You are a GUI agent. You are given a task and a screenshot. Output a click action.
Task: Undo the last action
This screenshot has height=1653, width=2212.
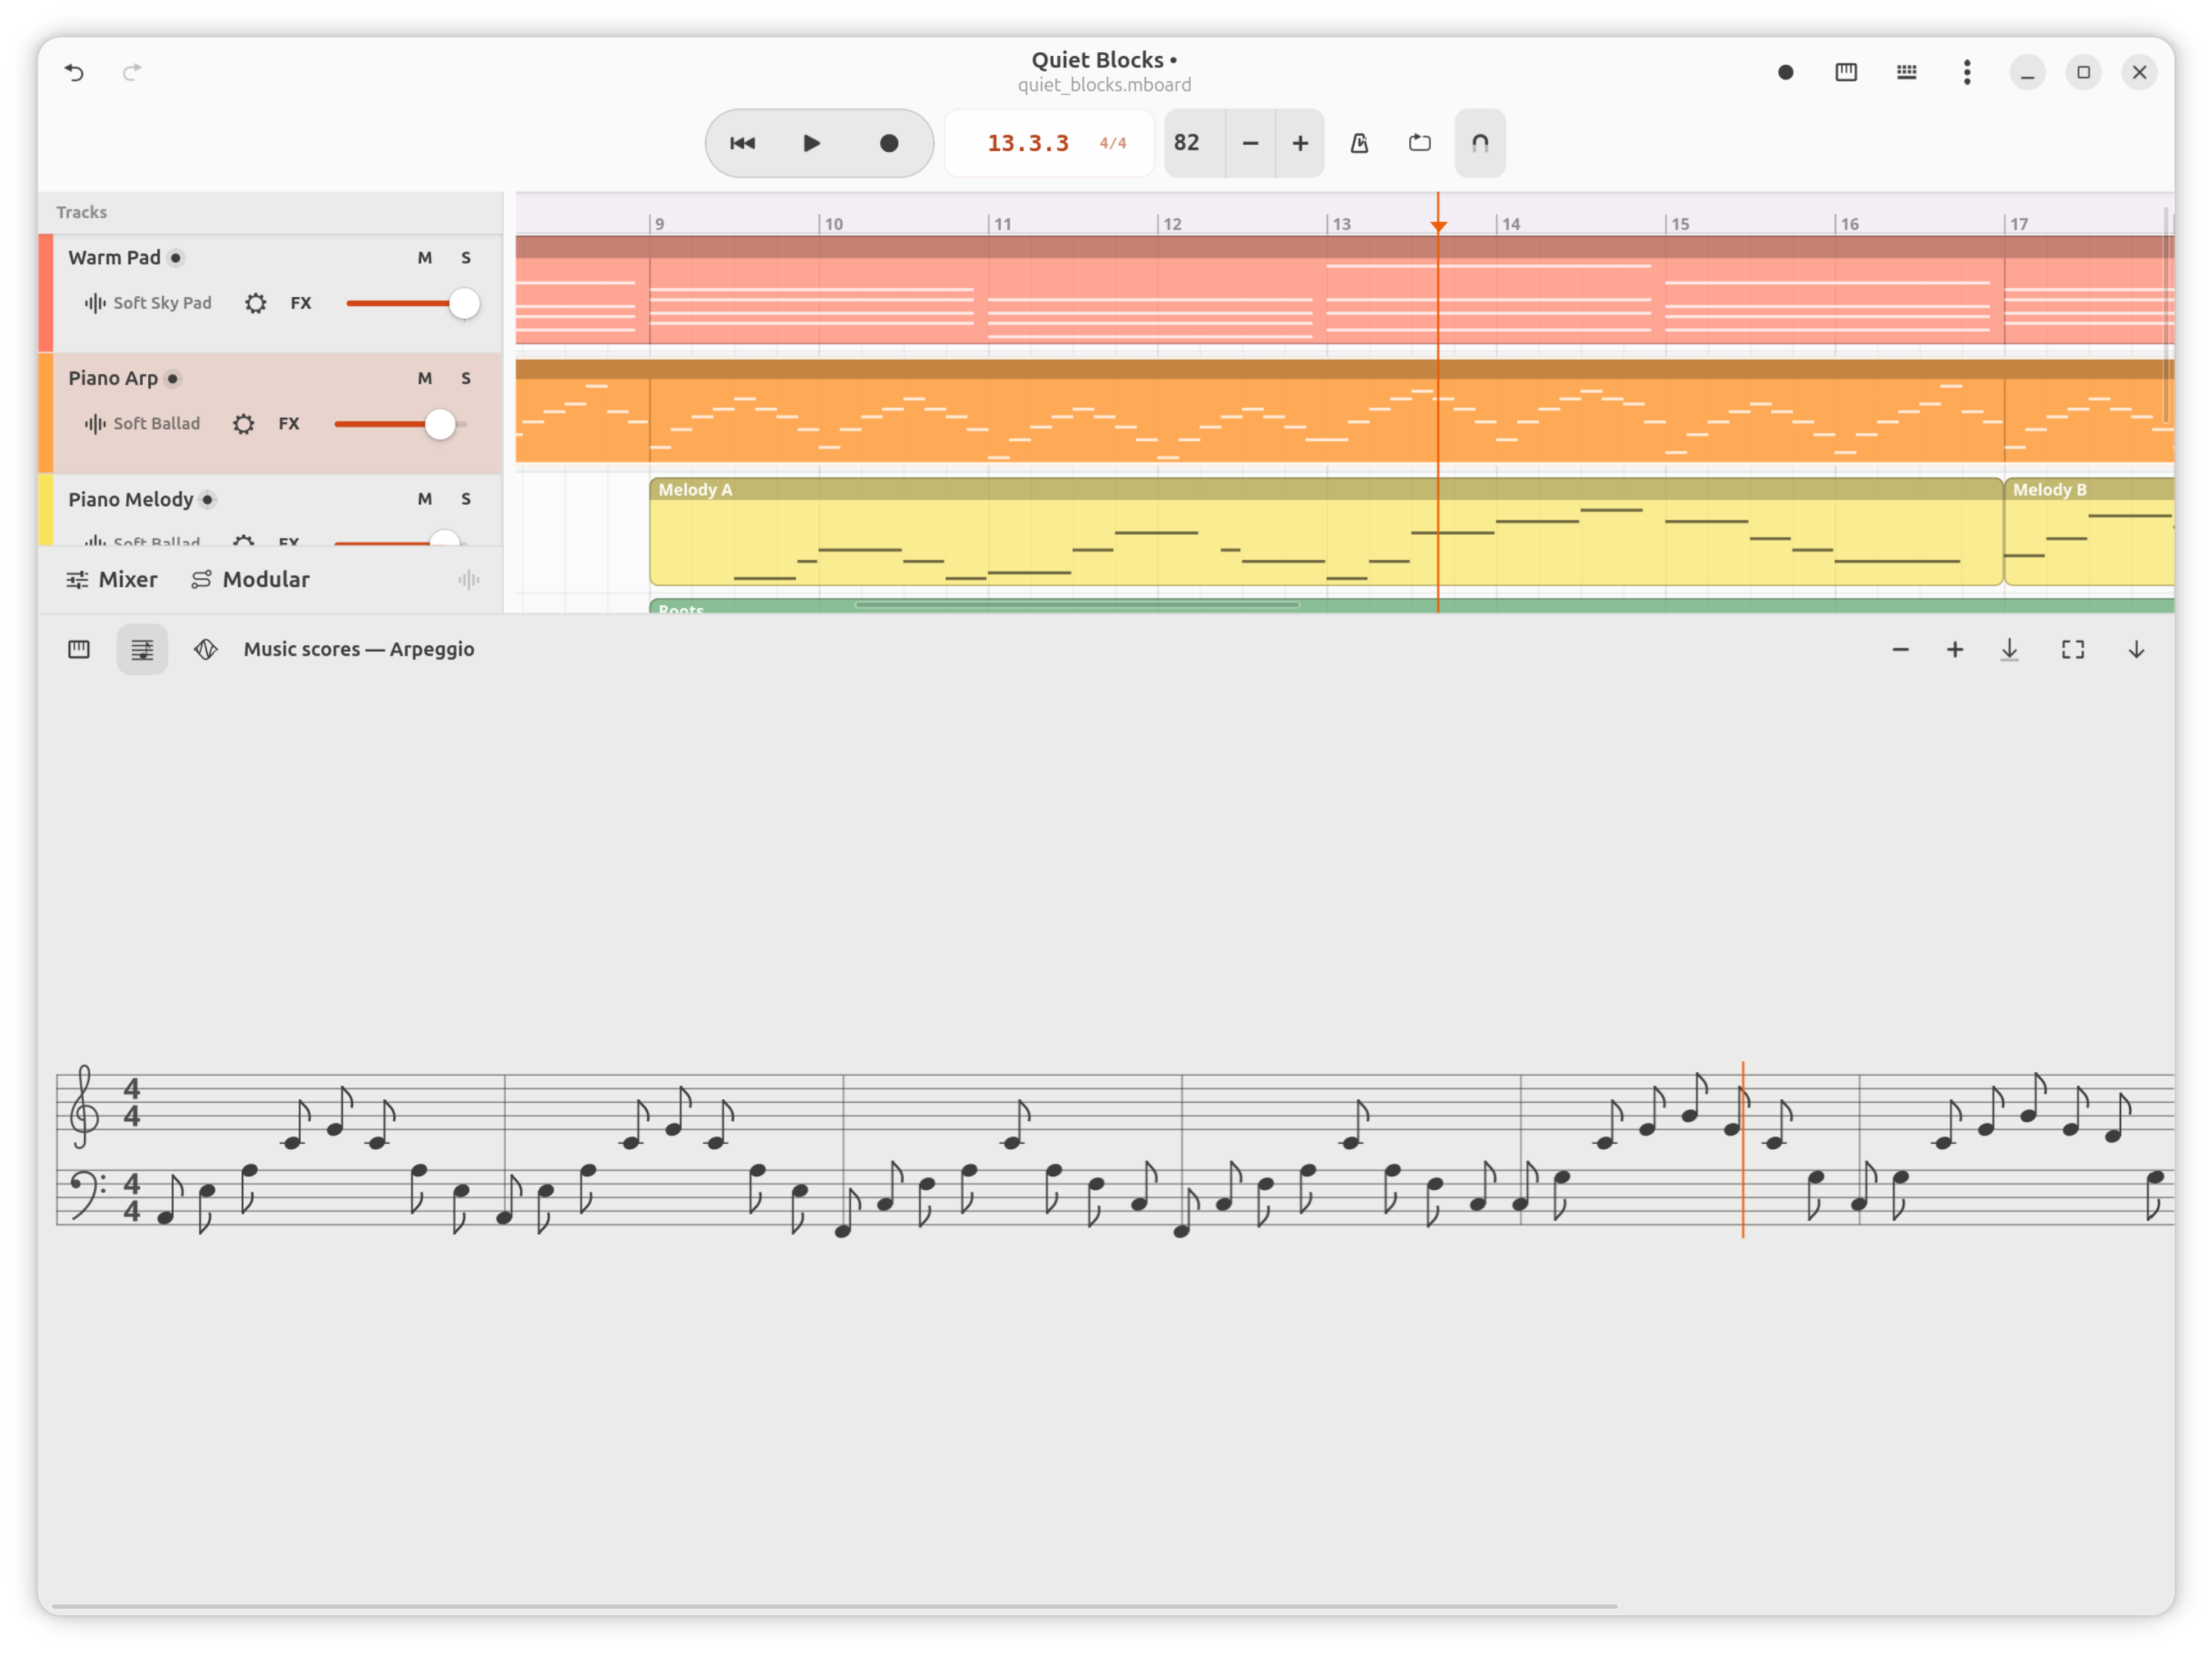[x=74, y=72]
